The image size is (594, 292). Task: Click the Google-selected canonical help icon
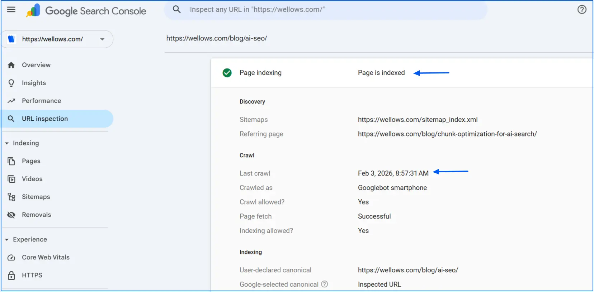(x=325, y=284)
